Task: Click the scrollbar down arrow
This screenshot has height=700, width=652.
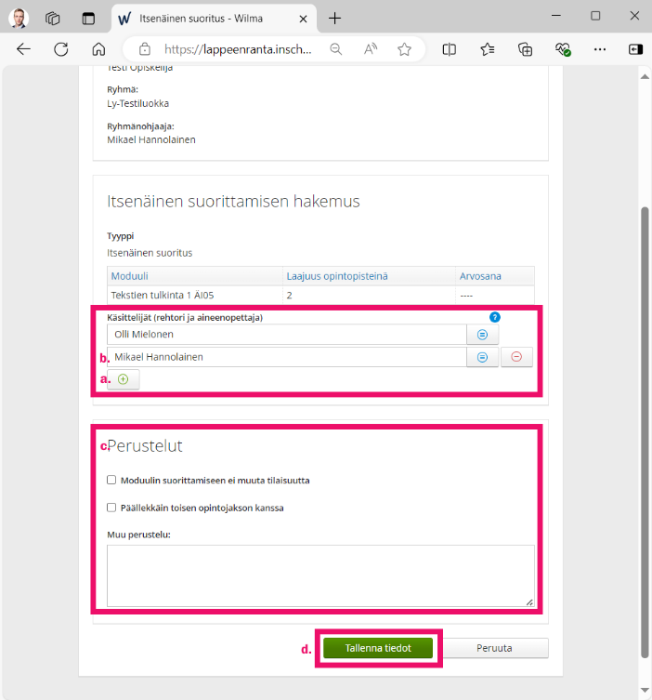Action: [645, 690]
